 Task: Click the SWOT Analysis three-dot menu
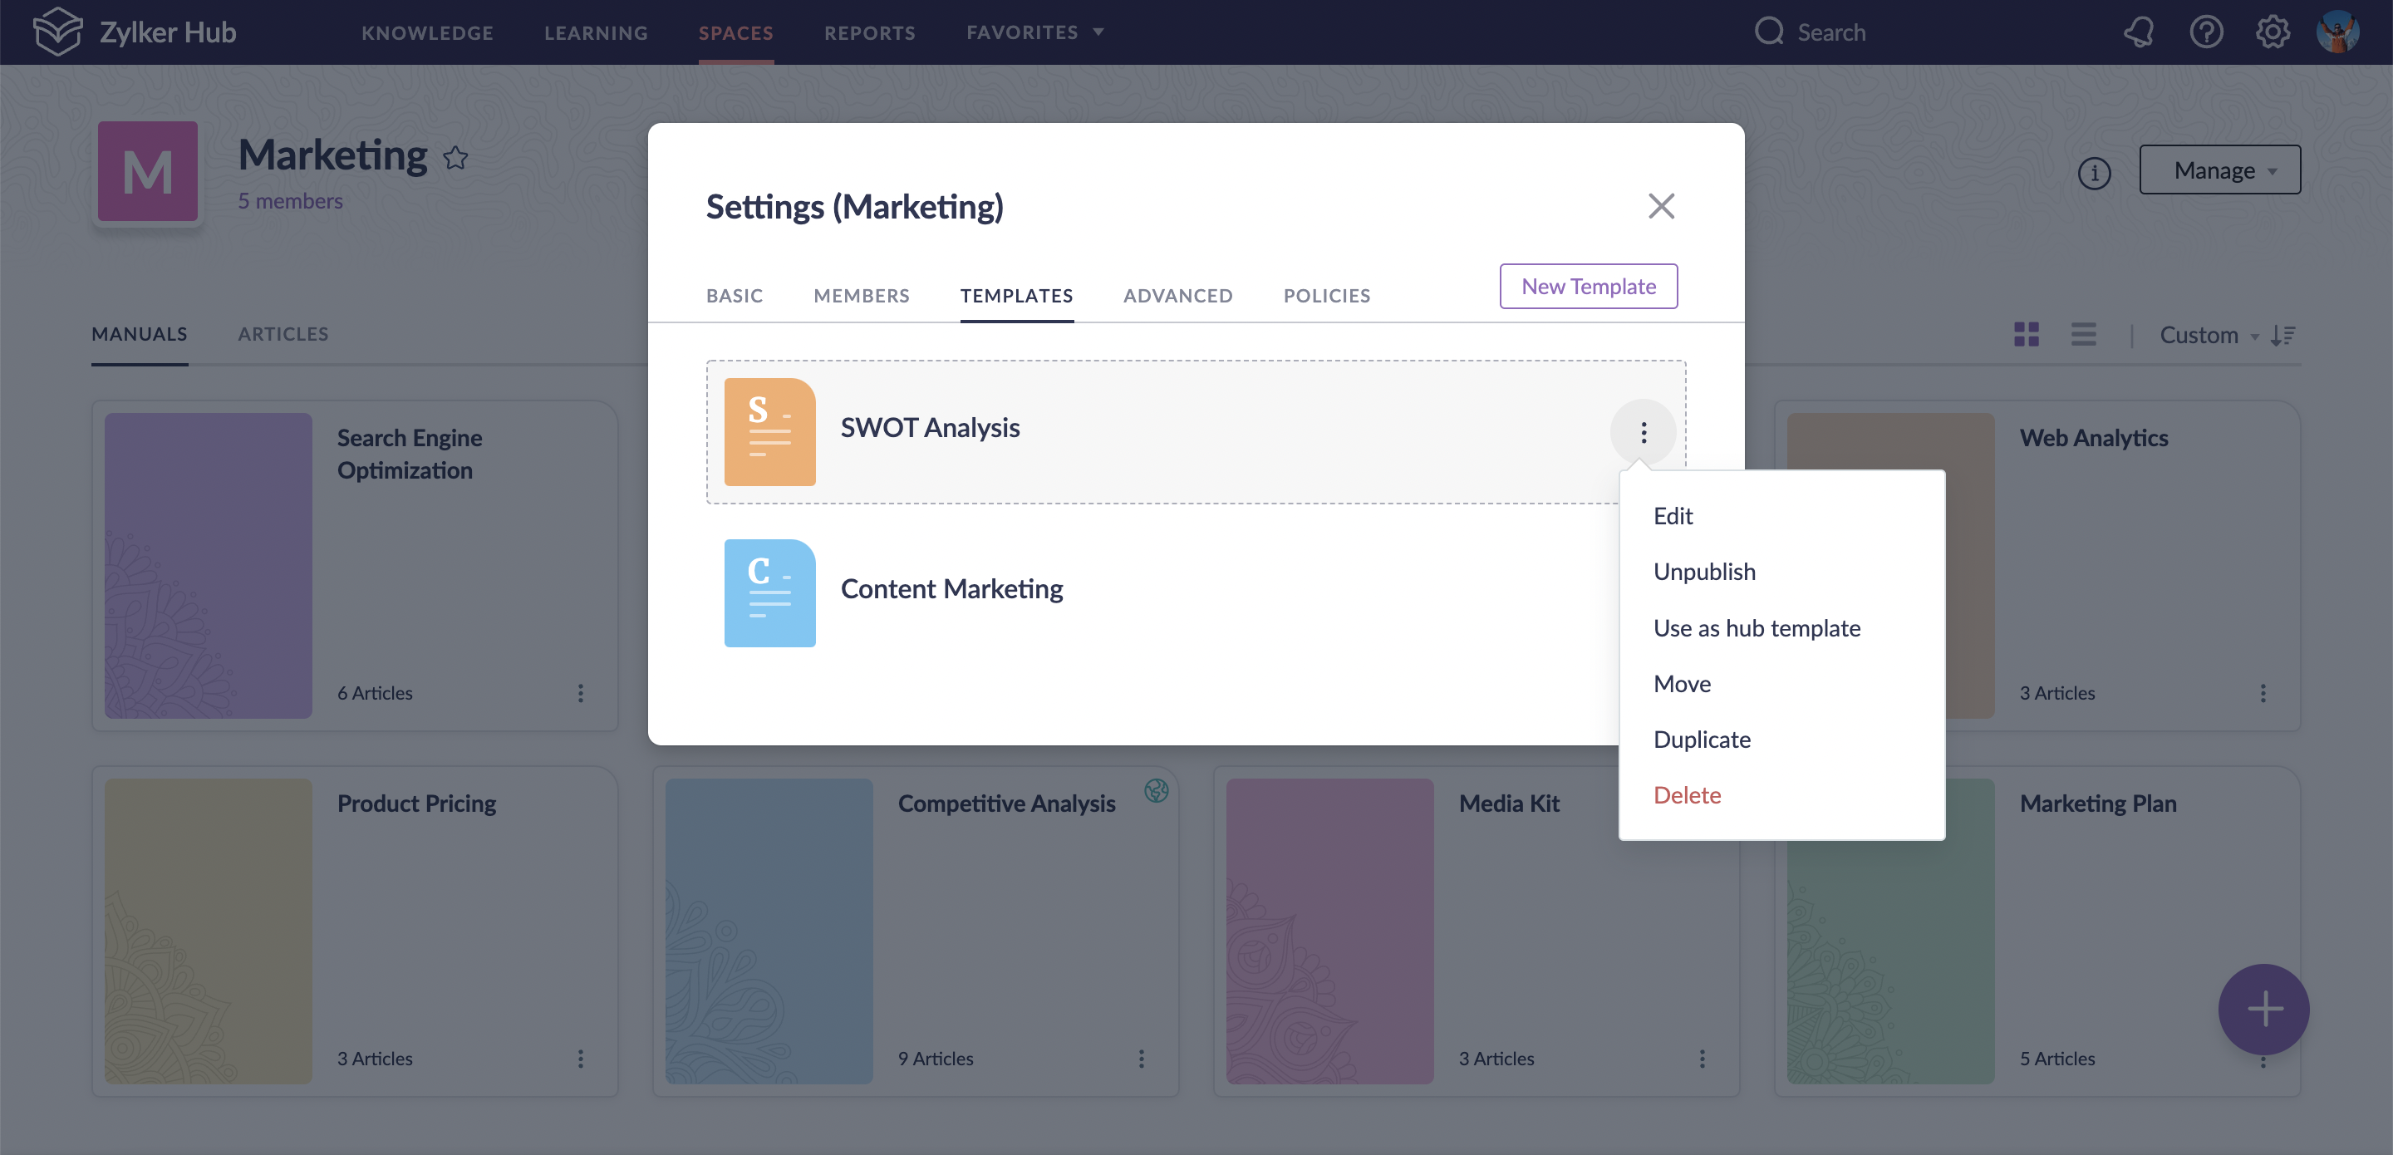click(x=1644, y=432)
